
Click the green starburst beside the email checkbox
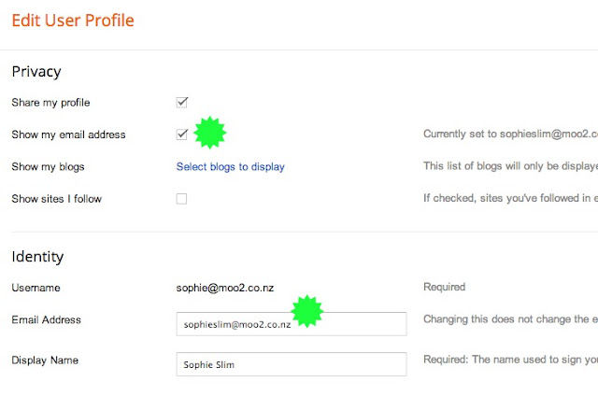coord(209,133)
